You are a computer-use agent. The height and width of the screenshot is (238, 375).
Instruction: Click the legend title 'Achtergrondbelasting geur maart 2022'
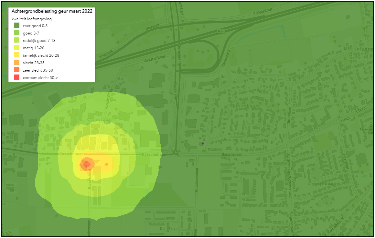pyautogui.click(x=52, y=11)
